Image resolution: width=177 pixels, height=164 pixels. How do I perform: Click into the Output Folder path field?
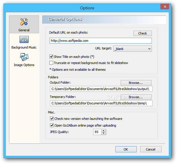(x=101, y=89)
